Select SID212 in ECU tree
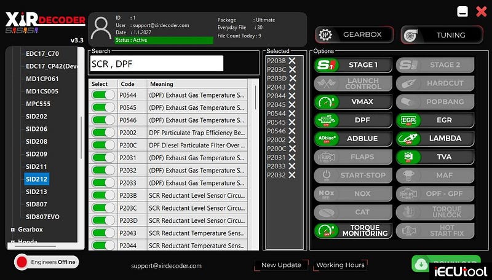The image size is (492, 280). click(36, 179)
